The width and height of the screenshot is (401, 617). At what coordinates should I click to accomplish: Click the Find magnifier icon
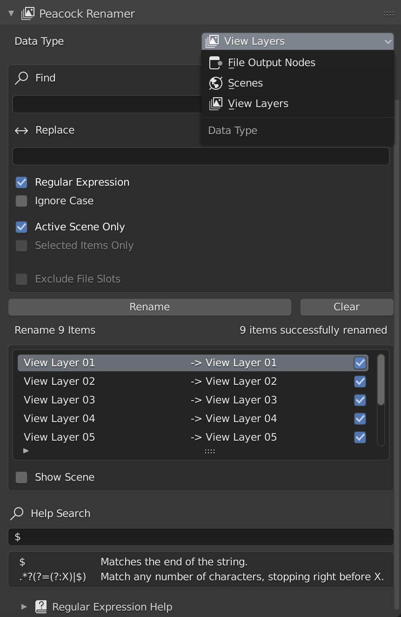(21, 78)
